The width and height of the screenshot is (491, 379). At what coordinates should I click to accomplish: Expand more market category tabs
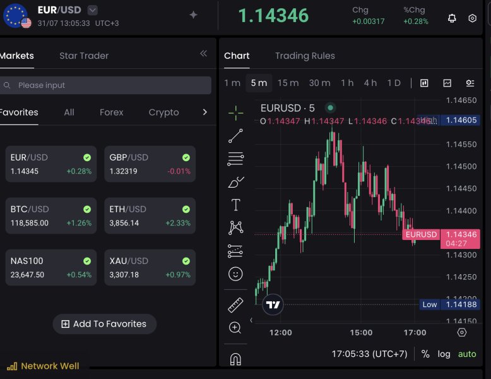coord(204,112)
